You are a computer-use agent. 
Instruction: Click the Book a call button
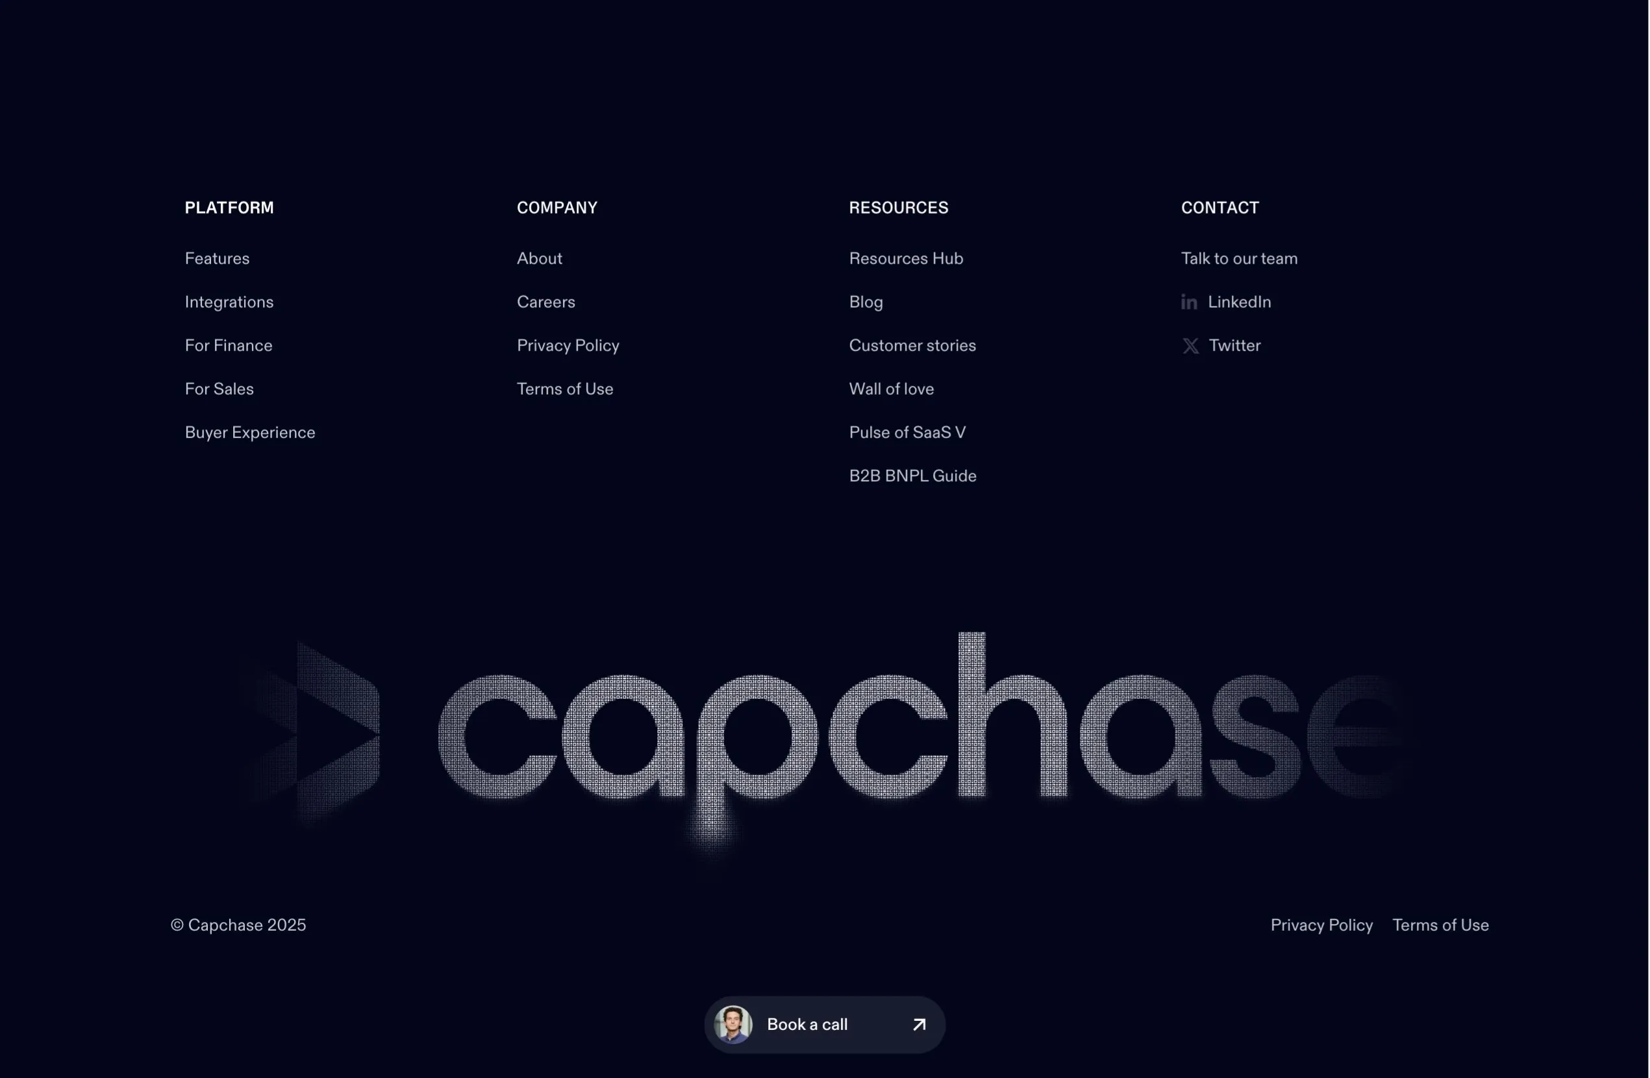click(825, 1025)
